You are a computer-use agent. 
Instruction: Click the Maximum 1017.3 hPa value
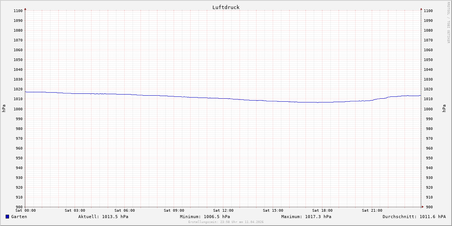pyautogui.click(x=306, y=217)
